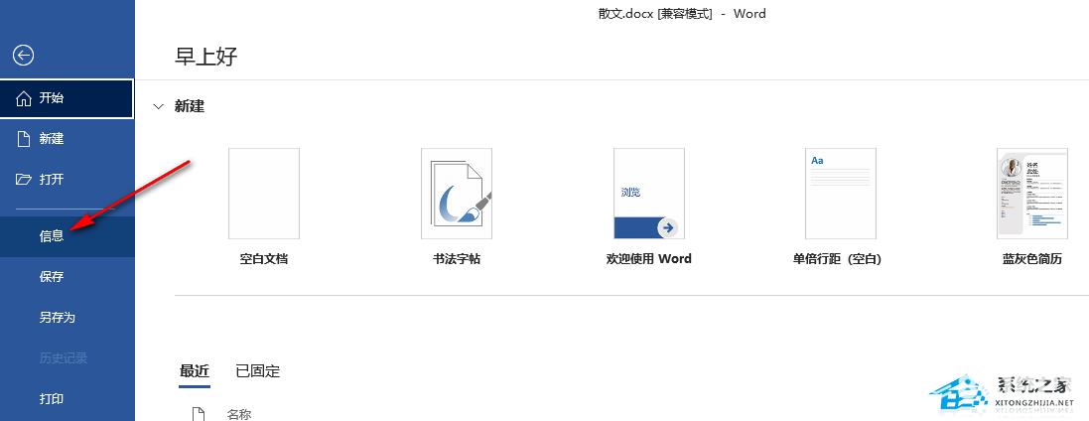The image size is (1089, 421).
Task: Click the 书法字帖 label text
Action: pos(457,259)
